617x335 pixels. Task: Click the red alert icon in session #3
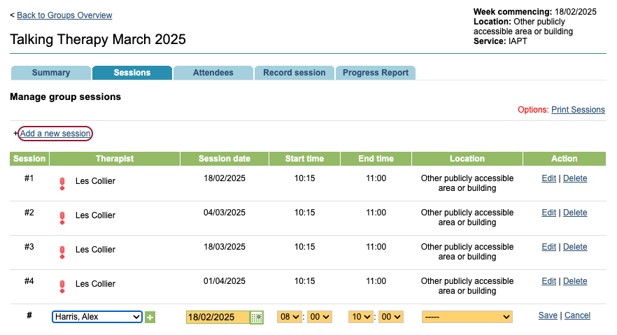(62, 252)
